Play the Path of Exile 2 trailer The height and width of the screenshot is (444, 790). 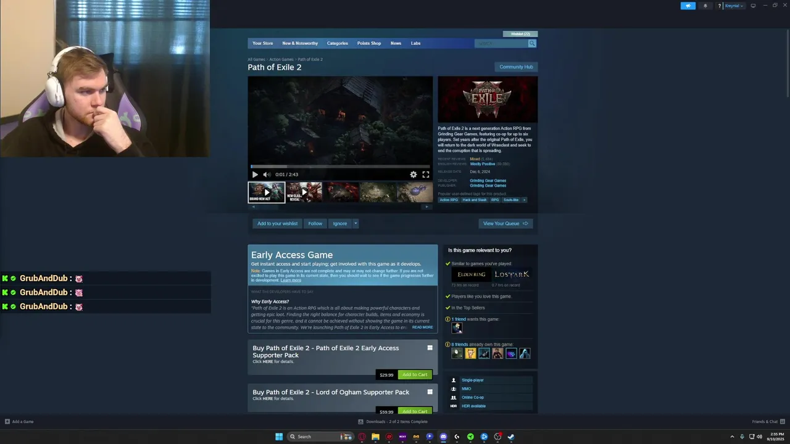coord(255,175)
